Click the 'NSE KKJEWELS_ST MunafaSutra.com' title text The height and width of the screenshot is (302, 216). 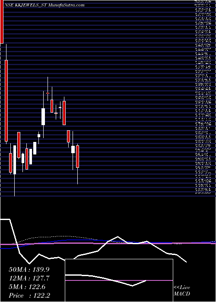44,5
